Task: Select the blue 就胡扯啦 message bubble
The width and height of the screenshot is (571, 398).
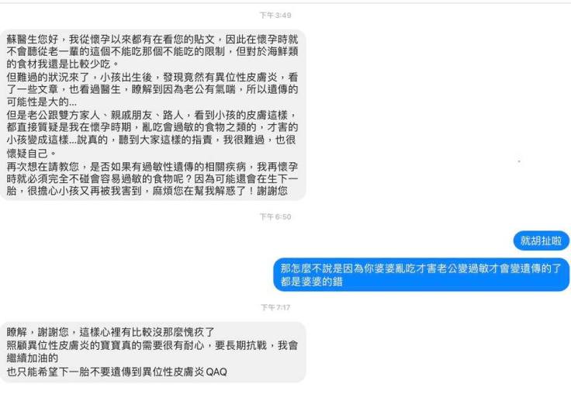Action: [x=542, y=241]
